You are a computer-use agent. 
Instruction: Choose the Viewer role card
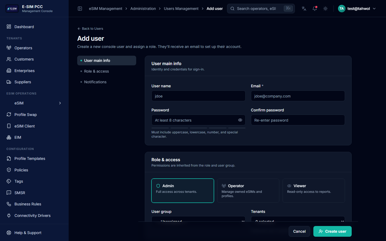point(313,191)
